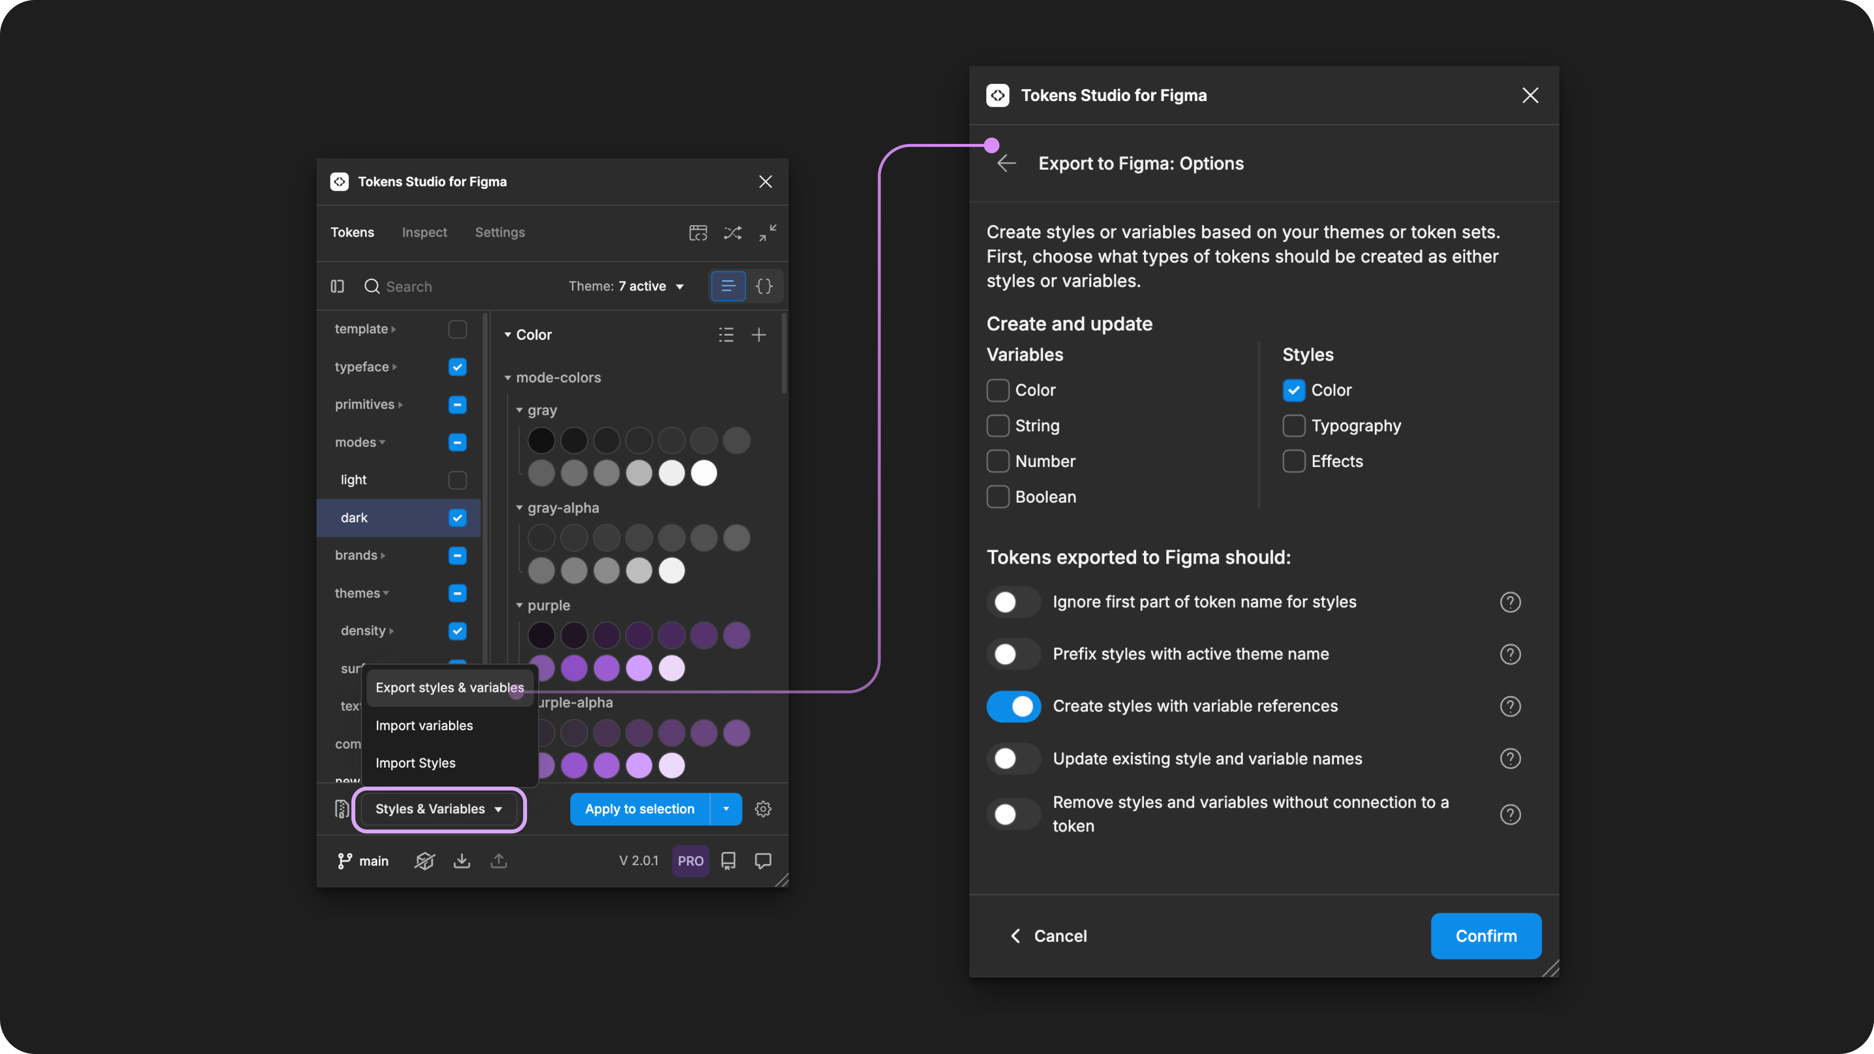Screen dimensions: 1874x1054
Task: Select the dark token set
Action: click(x=399, y=518)
